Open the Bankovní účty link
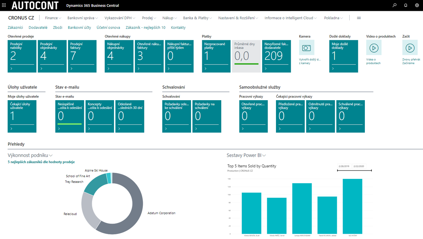423x239 pixels. click(x=79, y=28)
